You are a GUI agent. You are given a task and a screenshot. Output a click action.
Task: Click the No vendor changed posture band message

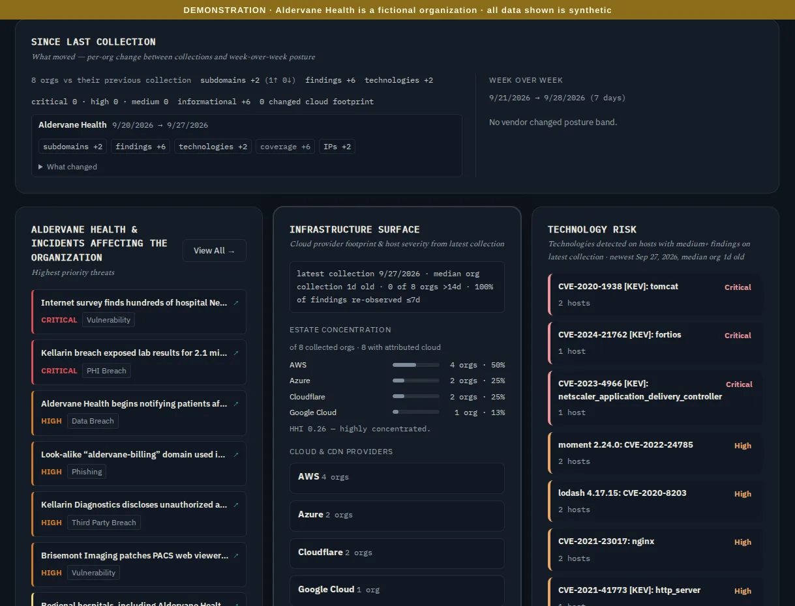(x=553, y=122)
